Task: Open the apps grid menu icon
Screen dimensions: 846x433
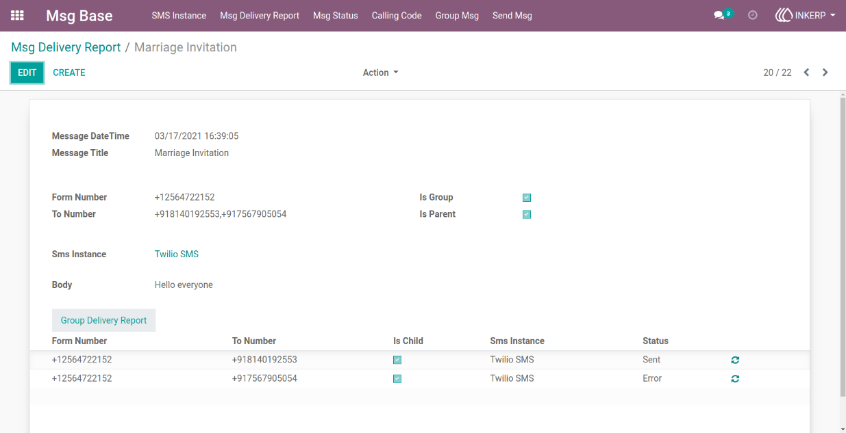Action: click(x=17, y=15)
